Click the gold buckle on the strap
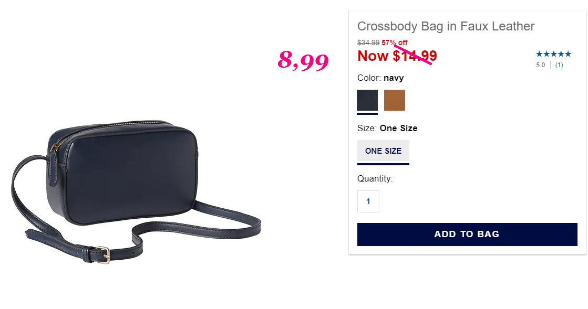The height and width of the screenshot is (309, 588). tap(103, 255)
